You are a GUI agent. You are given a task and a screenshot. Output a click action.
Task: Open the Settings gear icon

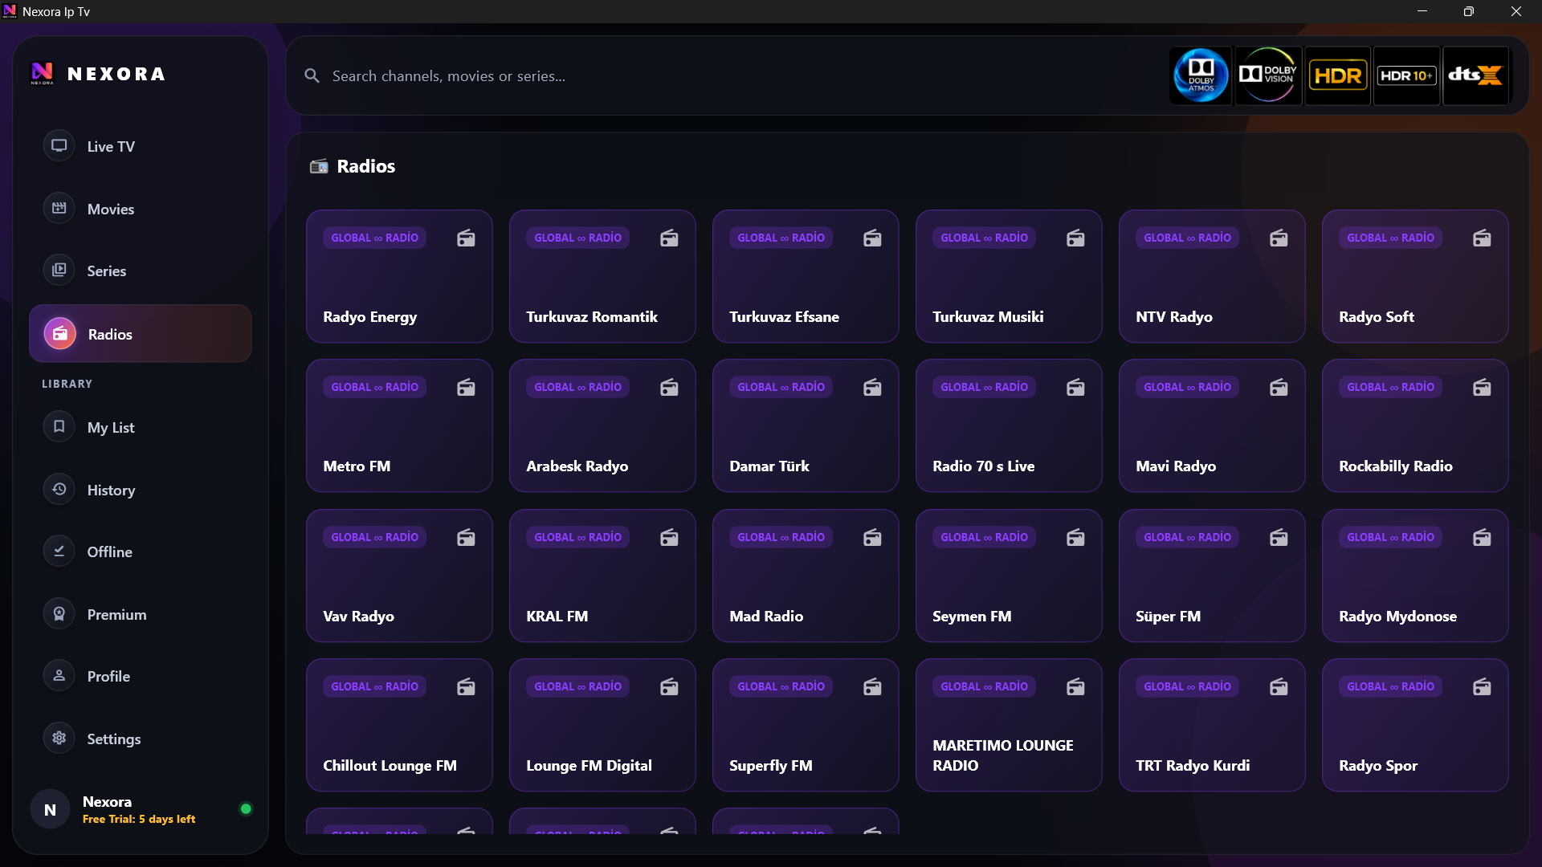[59, 739]
